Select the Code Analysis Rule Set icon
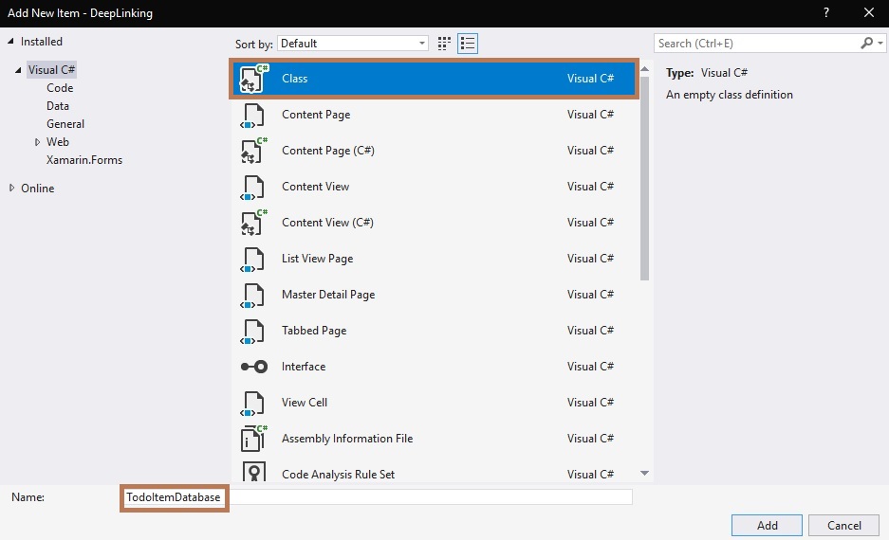889x540 pixels. tap(253, 472)
